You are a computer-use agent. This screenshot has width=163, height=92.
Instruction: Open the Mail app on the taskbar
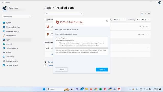click(x=82, y=89)
